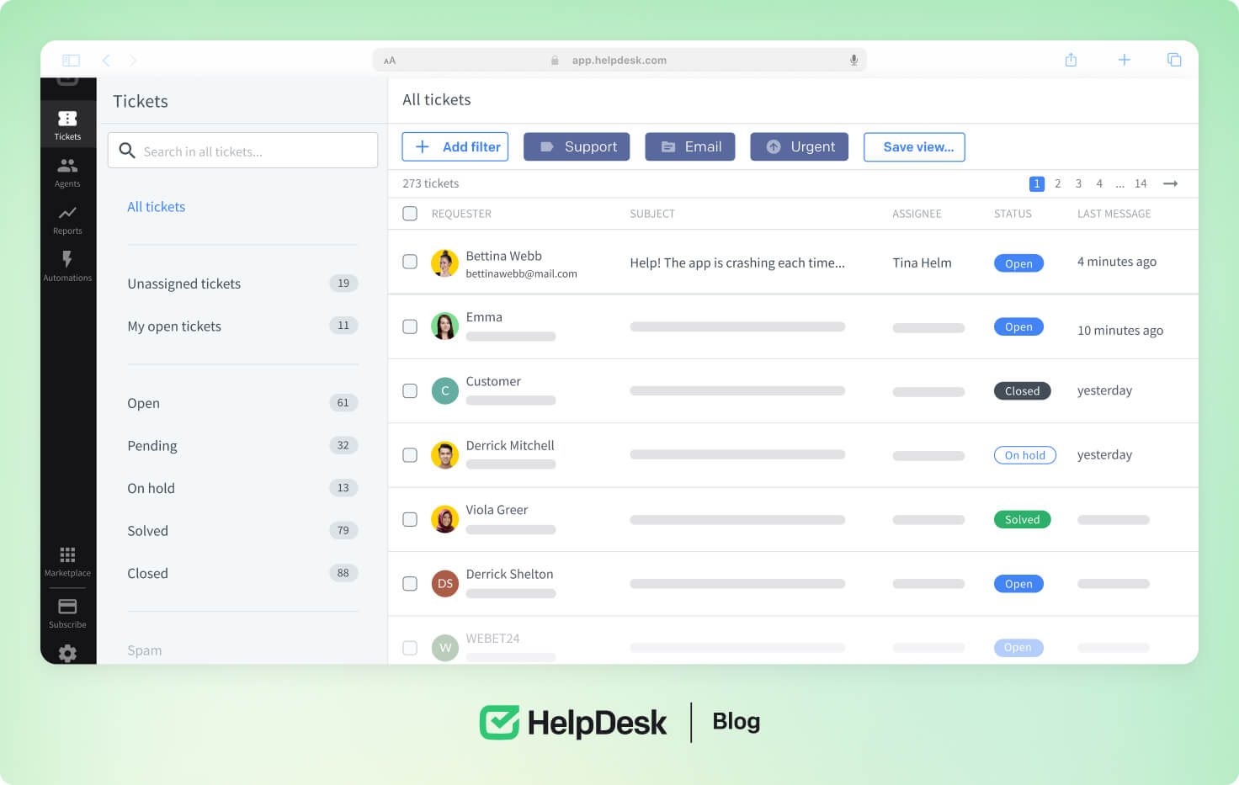
Task: Click the Subscribe card icon
Action: click(67, 613)
